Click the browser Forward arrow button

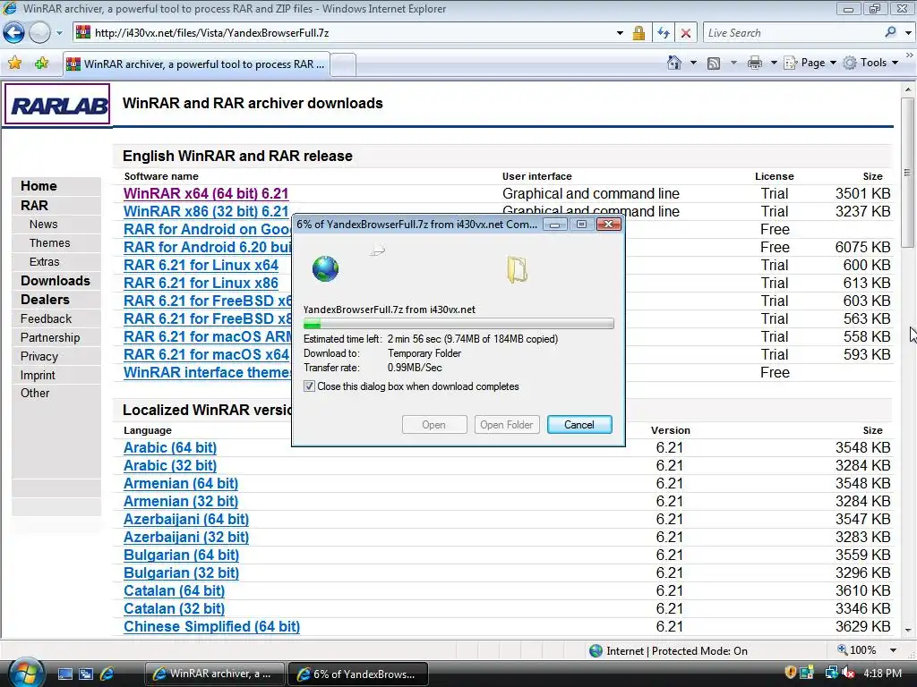click(39, 33)
